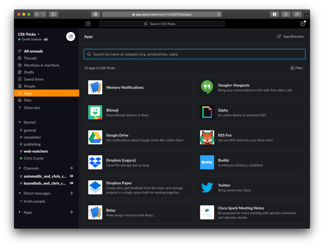Viewport: 324px width, 247px height.
Task: Collapse the Starred section
Action: point(20,122)
